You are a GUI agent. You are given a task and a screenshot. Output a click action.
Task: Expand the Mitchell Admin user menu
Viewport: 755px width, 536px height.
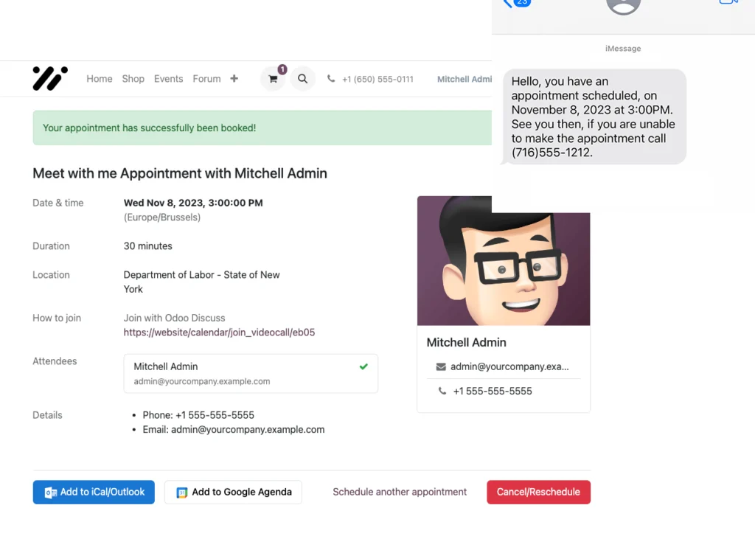point(464,79)
